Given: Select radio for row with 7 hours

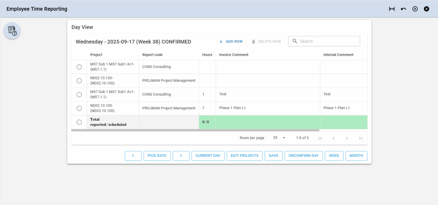Looking at the screenshot, I should (79, 108).
